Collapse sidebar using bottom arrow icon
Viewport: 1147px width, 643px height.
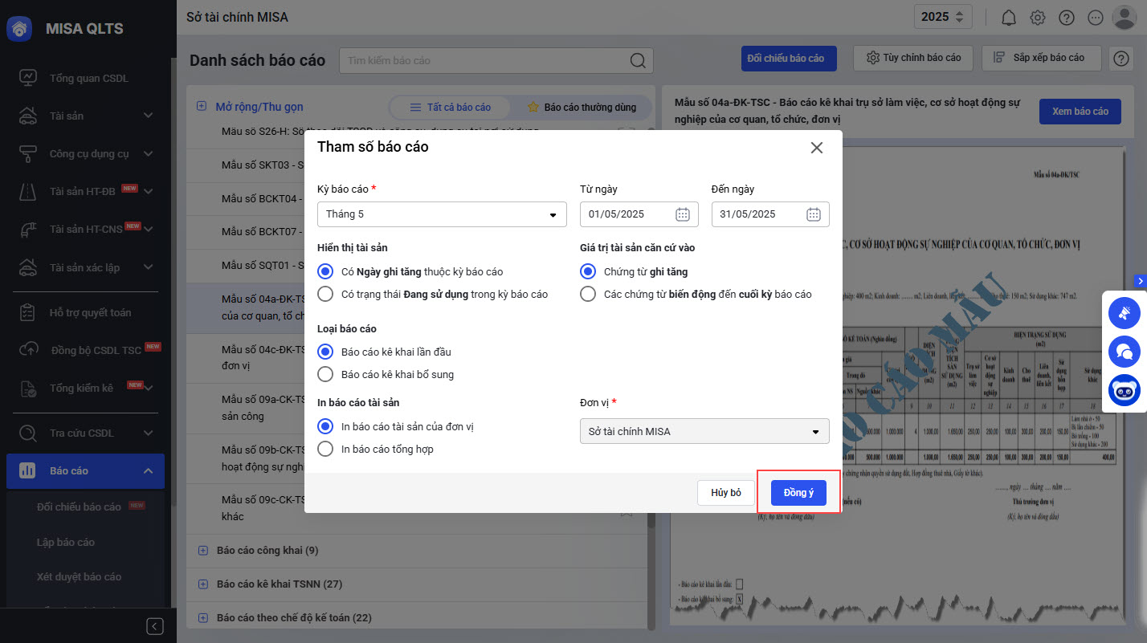(156, 626)
